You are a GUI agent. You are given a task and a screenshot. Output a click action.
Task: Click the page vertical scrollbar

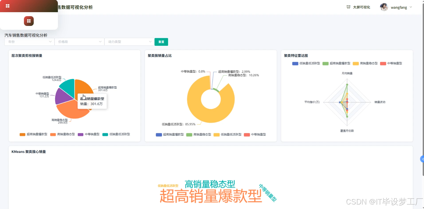(x=423, y=90)
